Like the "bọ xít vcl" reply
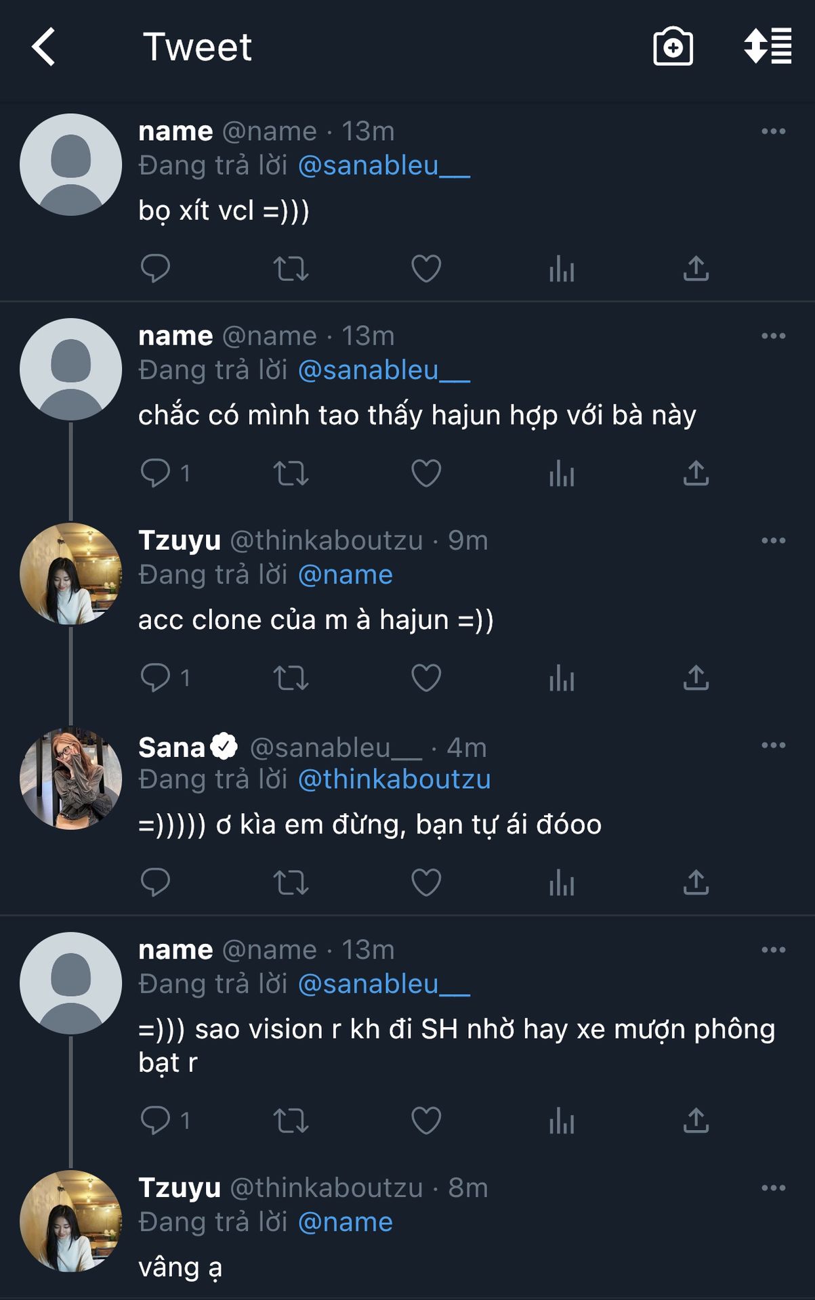Screen dimensions: 815x1300 tap(426, 269)
